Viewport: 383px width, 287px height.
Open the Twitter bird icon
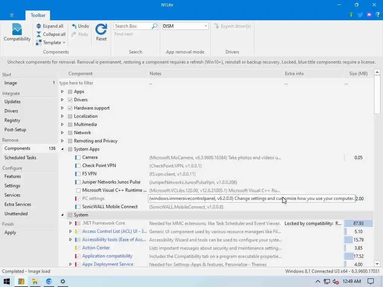coord(360,15)
